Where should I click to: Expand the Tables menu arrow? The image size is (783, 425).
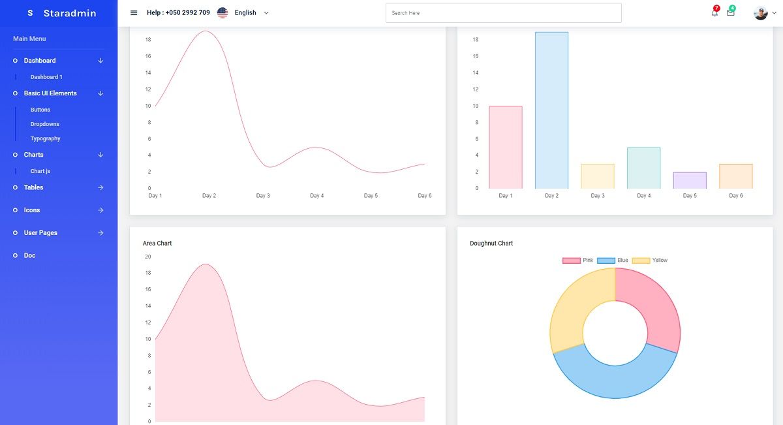100,187
